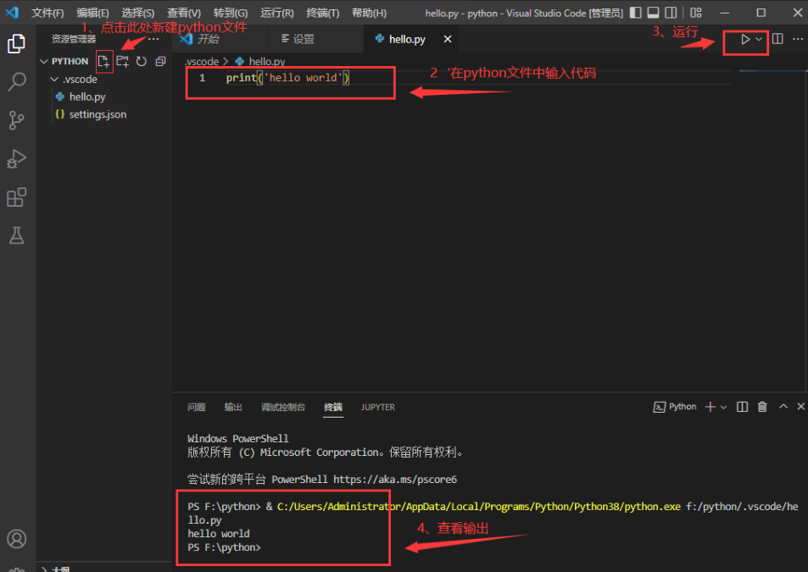
Task: Split the editor to the right
Action: pyautogui.click(x=777, y=39)
